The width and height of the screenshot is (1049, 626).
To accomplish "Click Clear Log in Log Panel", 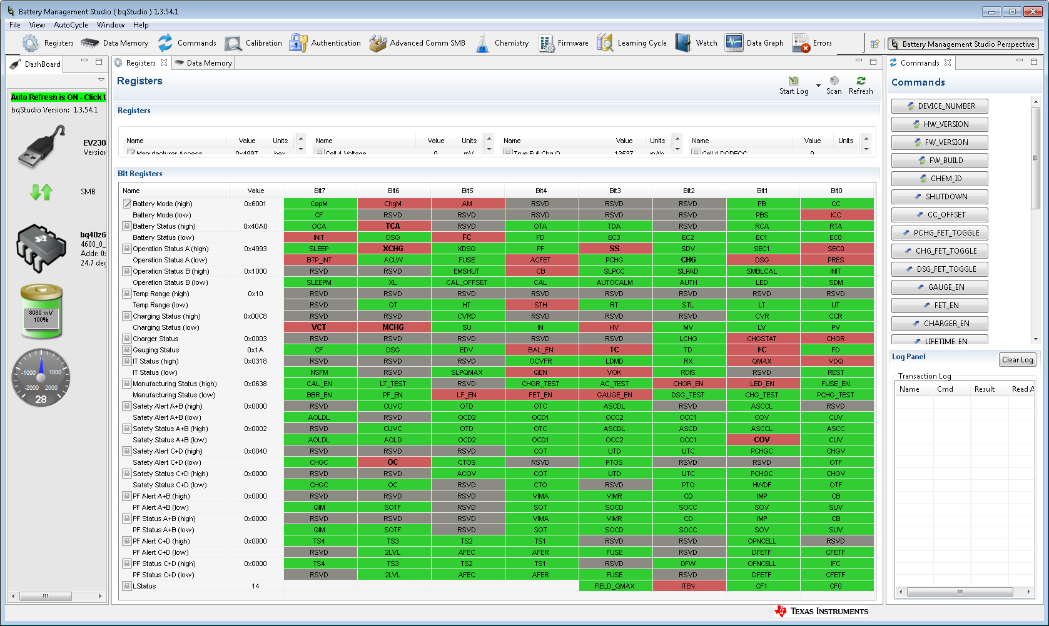I will (x=1017, y=360).
